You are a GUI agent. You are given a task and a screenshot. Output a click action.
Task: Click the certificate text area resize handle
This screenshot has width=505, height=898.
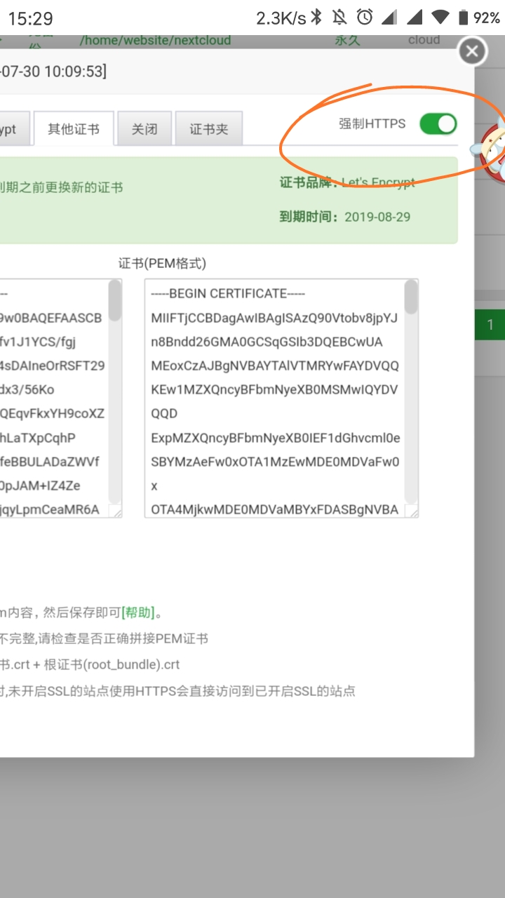pos(412,511)
